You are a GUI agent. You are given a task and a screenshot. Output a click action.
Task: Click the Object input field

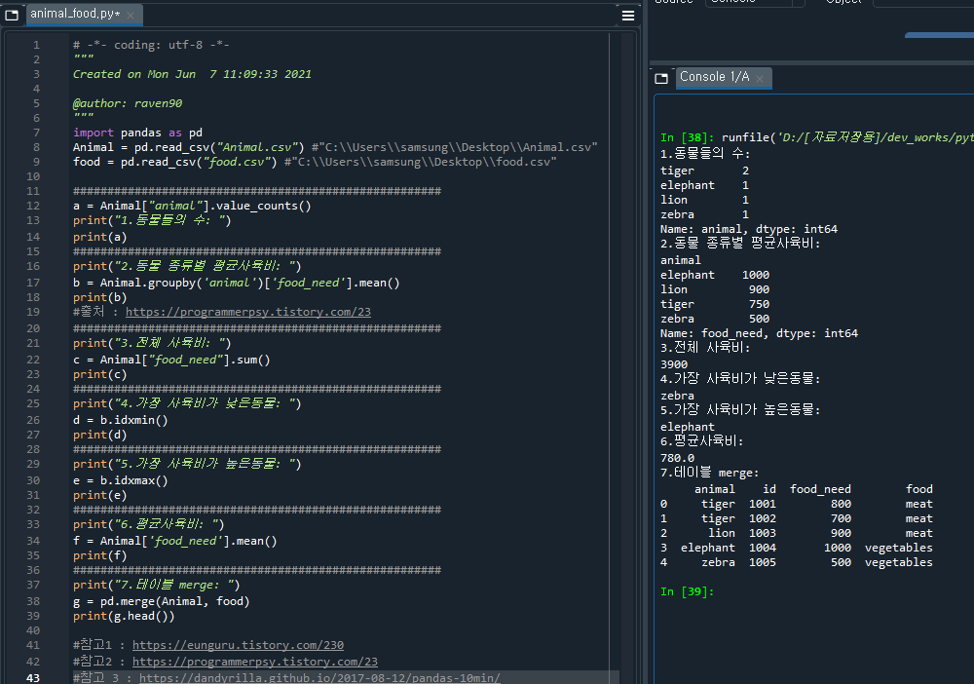click(920, 2)
